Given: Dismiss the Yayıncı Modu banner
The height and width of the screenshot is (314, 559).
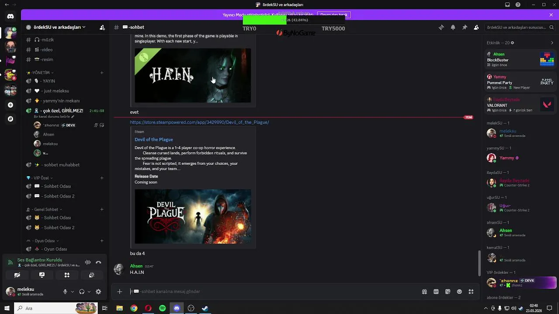Looking at the screenshot, I should 551,15.
